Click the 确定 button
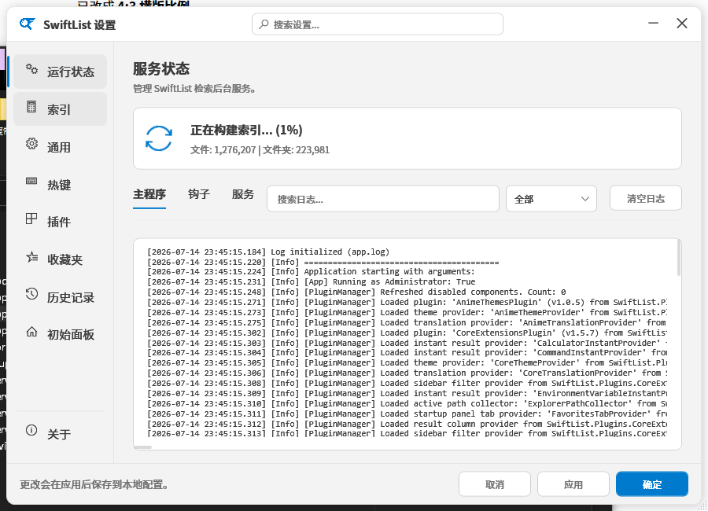The image size is (708, 511). point(652,484)
